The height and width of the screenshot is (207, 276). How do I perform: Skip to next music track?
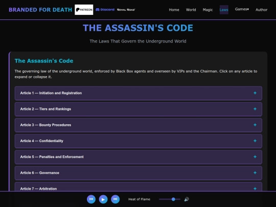(116, 199)
